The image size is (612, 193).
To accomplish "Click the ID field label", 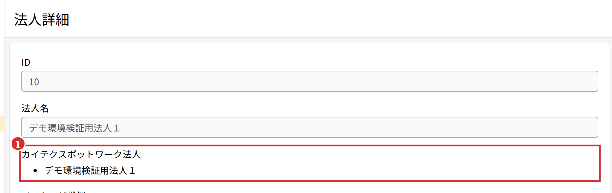I will (x=26, y=62).
